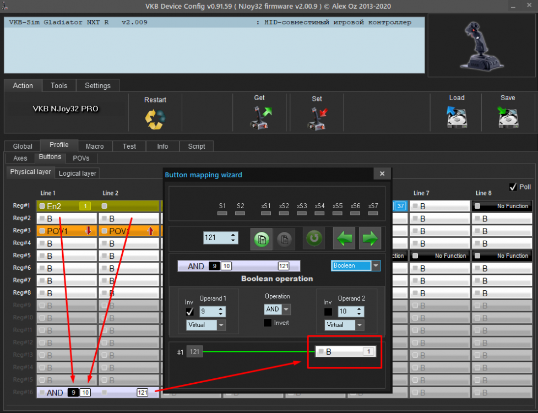Click the S2 shift indicator
Image resolution: width=538 pixels, height=413 pixels.
240,213
